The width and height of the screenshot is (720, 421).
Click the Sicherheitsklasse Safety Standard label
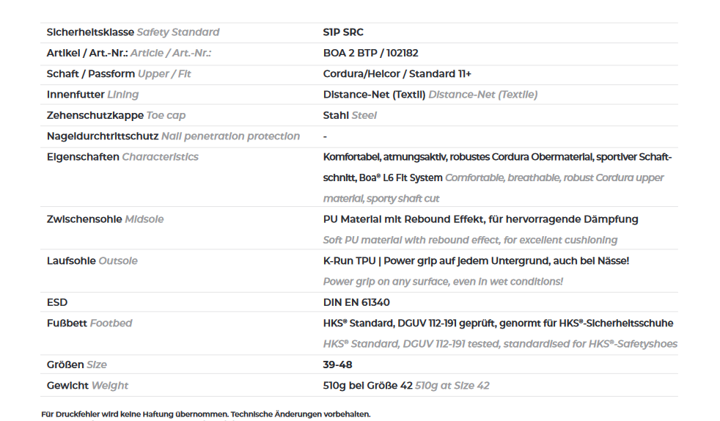(133, 32)
